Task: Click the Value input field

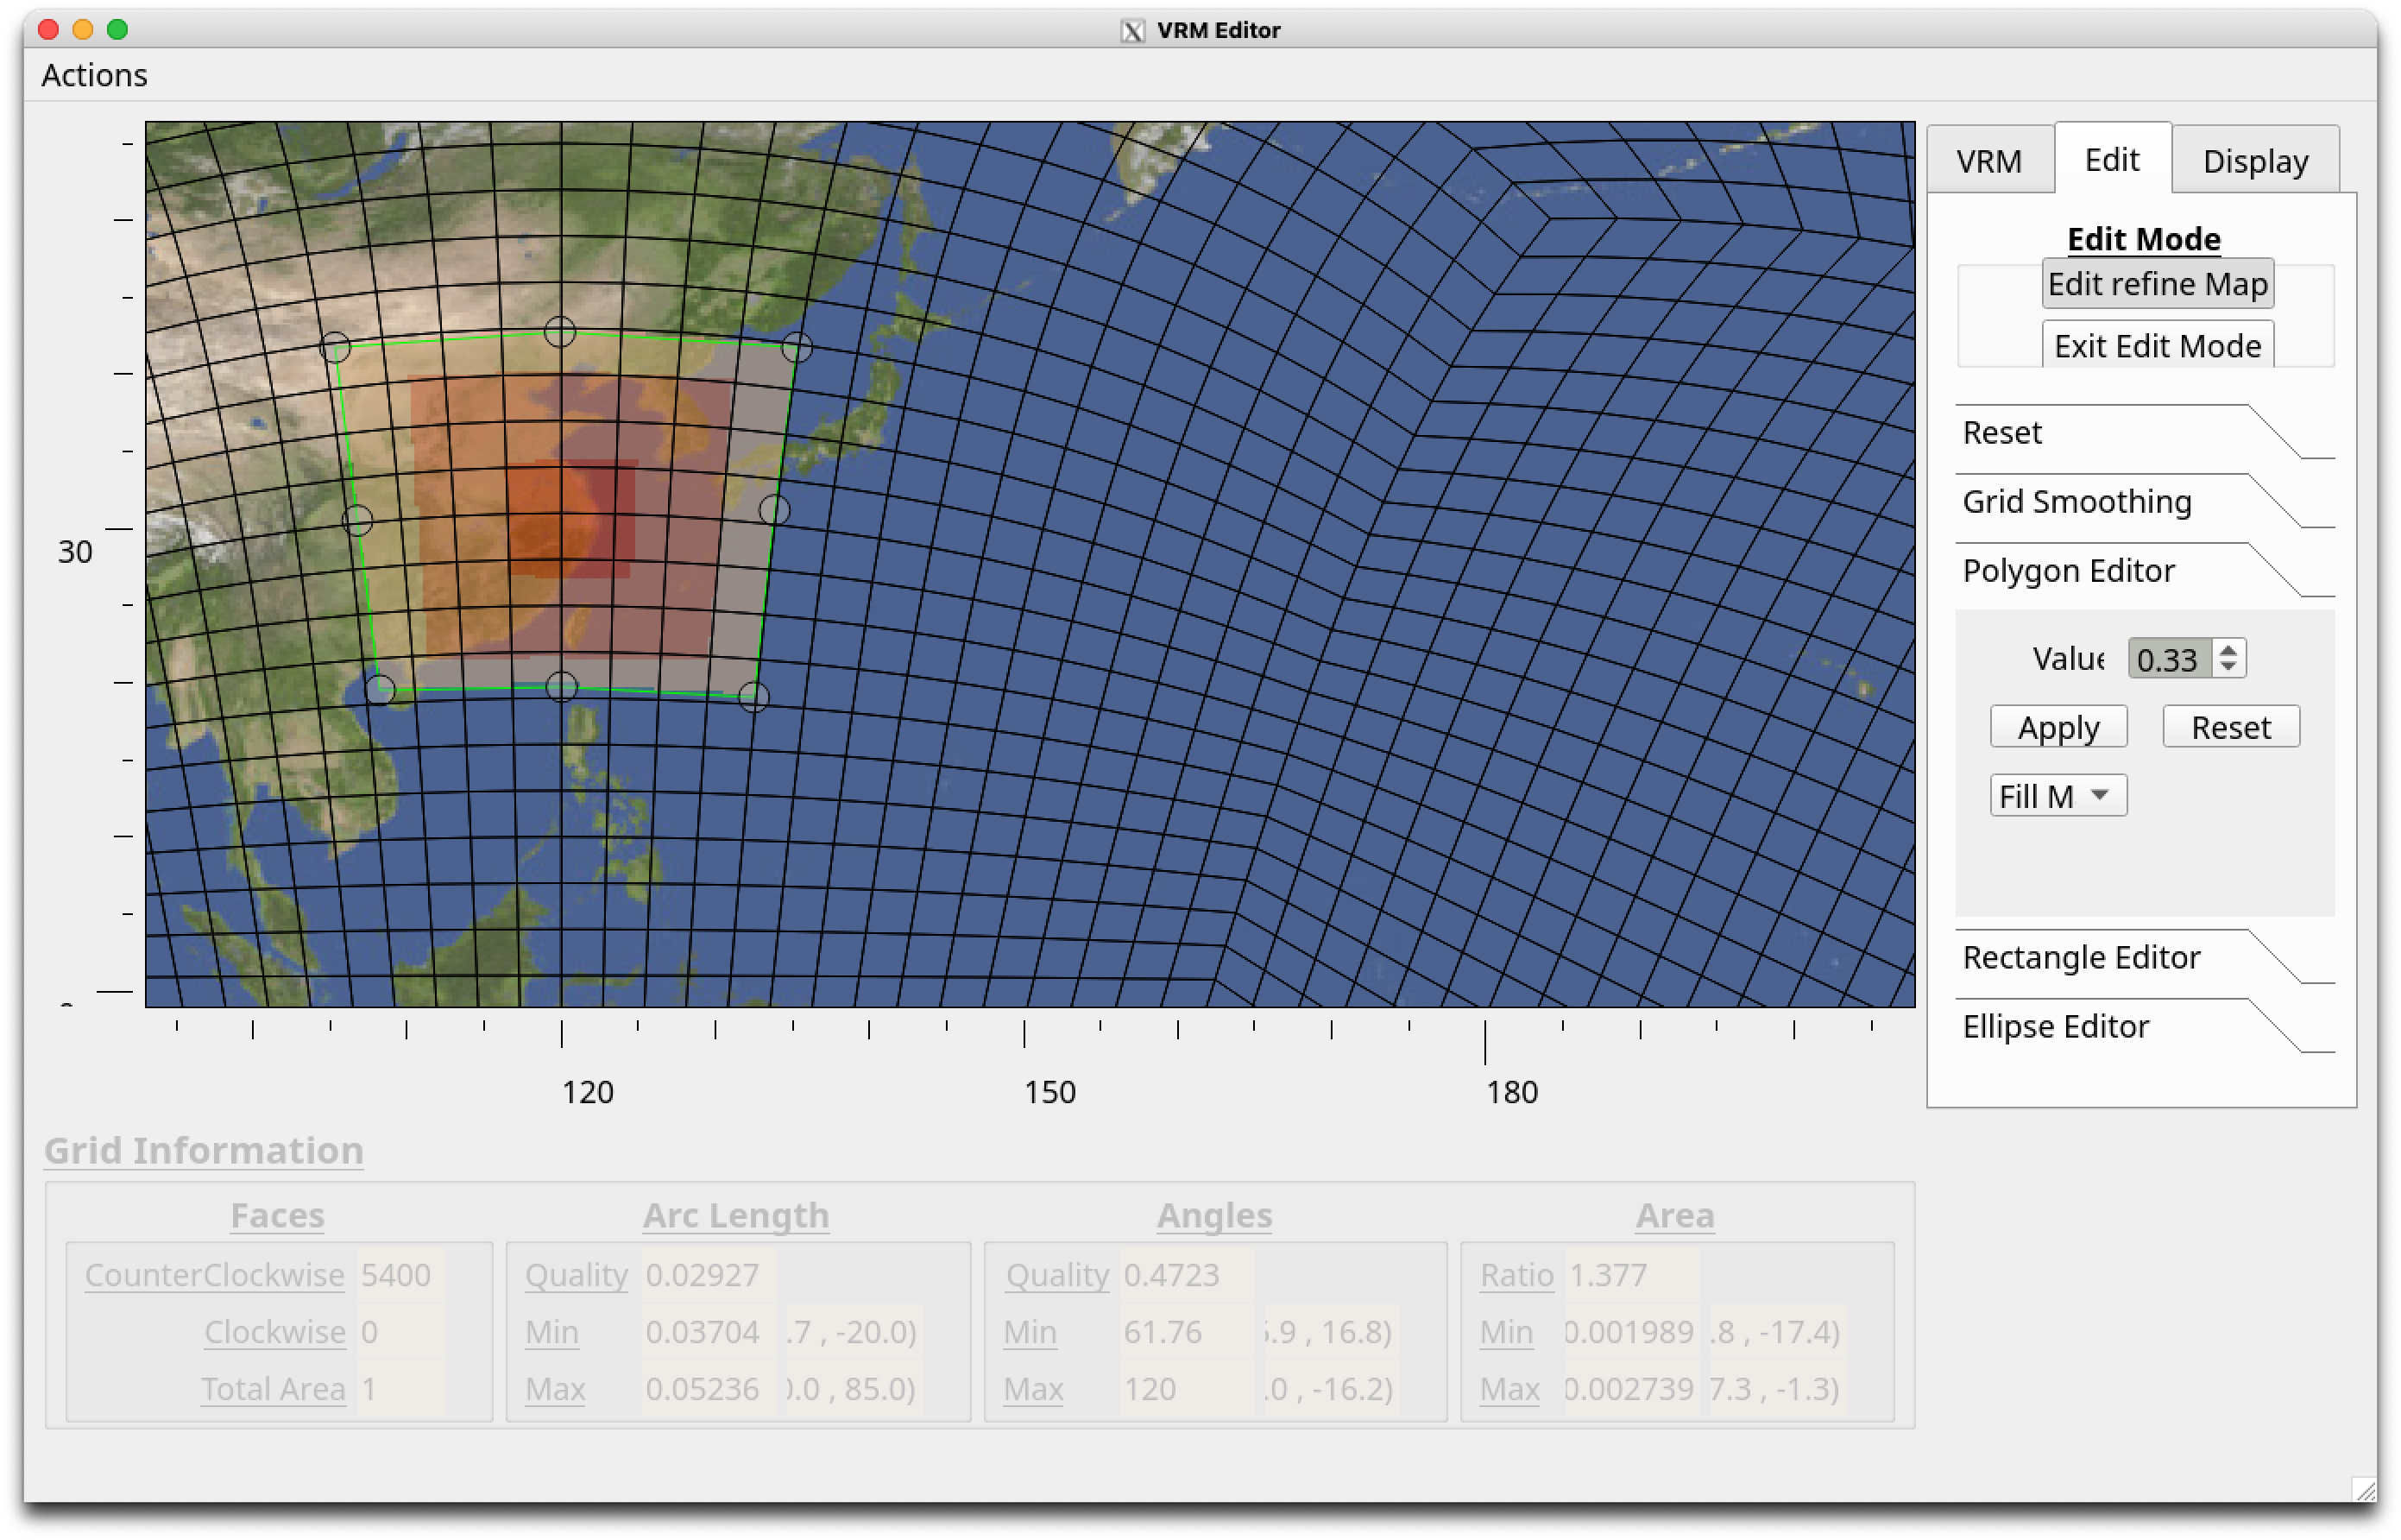Action: pyautogui.click(x=2168, y=659)
